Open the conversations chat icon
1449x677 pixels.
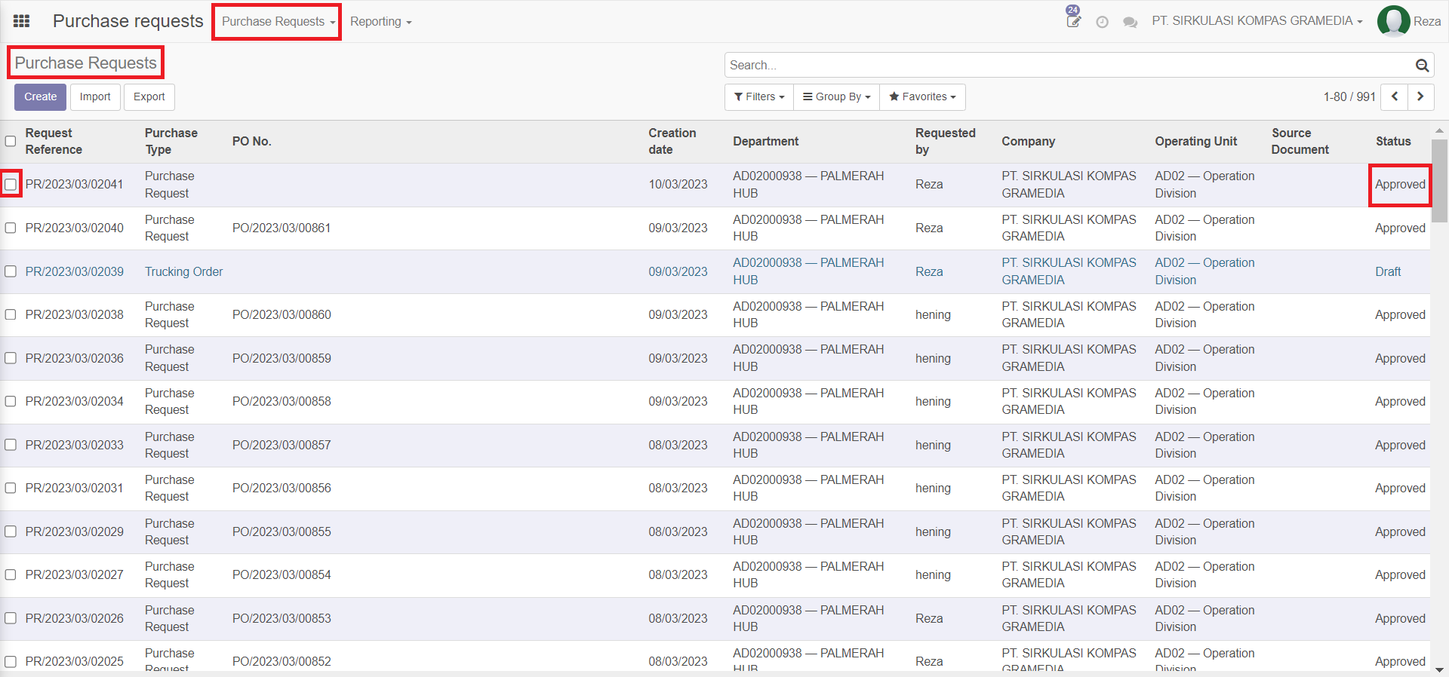coord(1130,22)
